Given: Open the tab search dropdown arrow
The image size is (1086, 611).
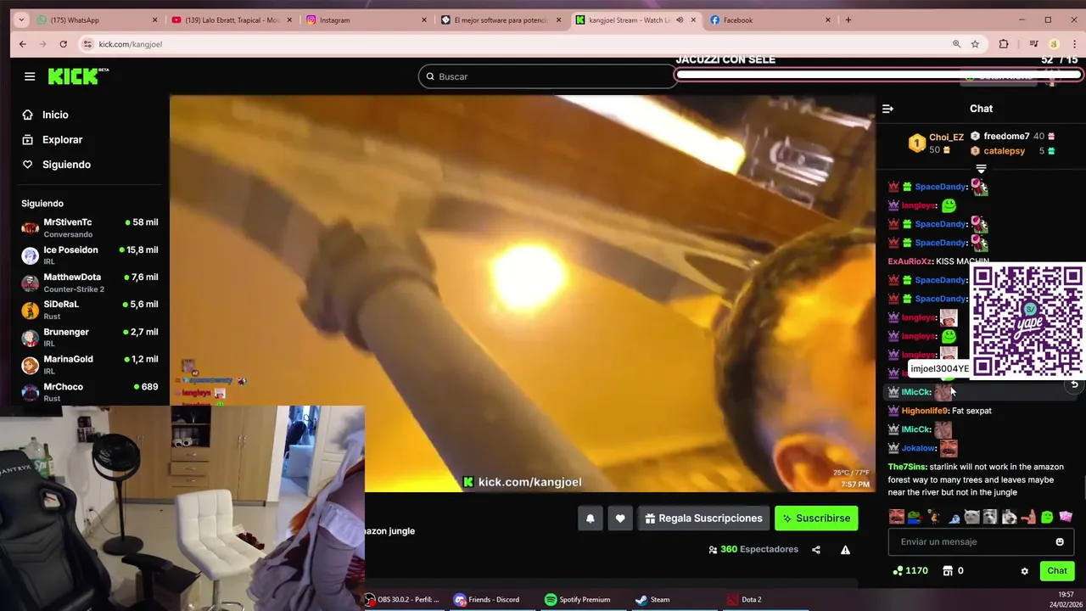Looking at the screenshot, I should point(21,20).
